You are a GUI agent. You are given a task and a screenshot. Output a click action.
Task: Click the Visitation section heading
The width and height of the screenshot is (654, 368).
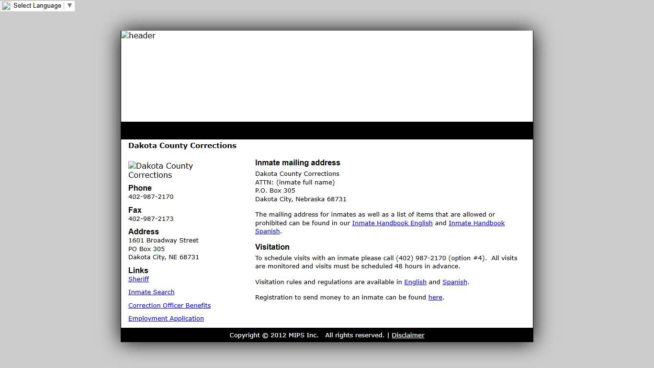272,247
